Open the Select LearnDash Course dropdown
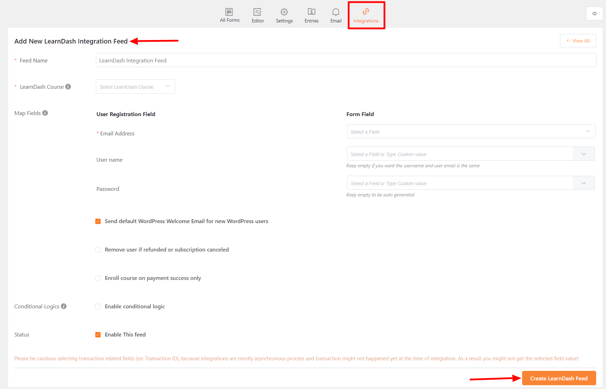 (135, 87)
